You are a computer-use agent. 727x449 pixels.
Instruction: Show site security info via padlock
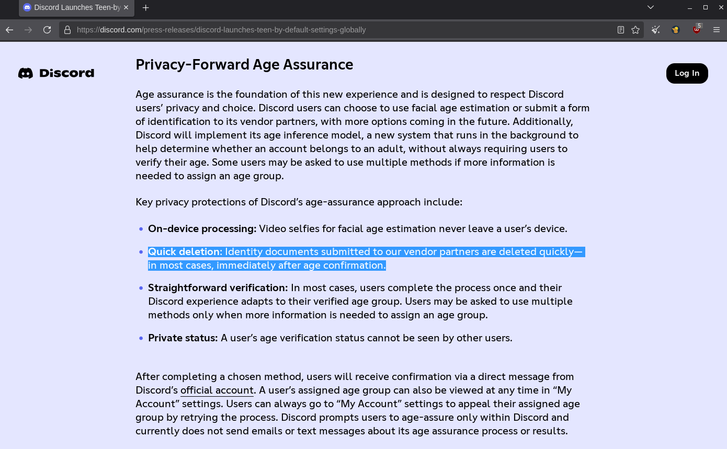point(67,30)
